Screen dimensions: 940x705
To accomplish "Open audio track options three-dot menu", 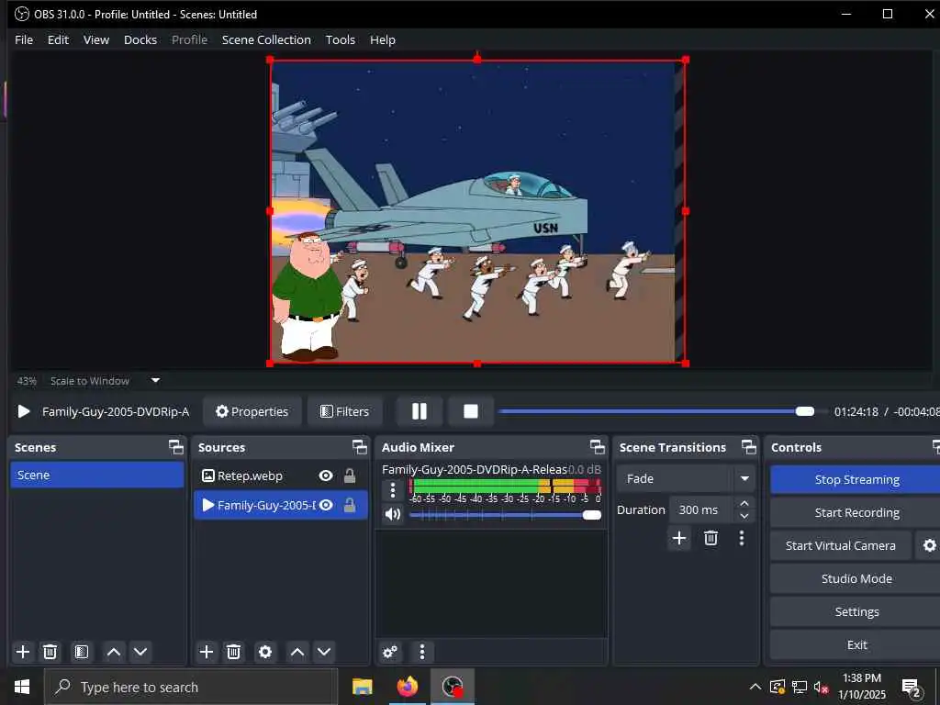I will (393, 490).
